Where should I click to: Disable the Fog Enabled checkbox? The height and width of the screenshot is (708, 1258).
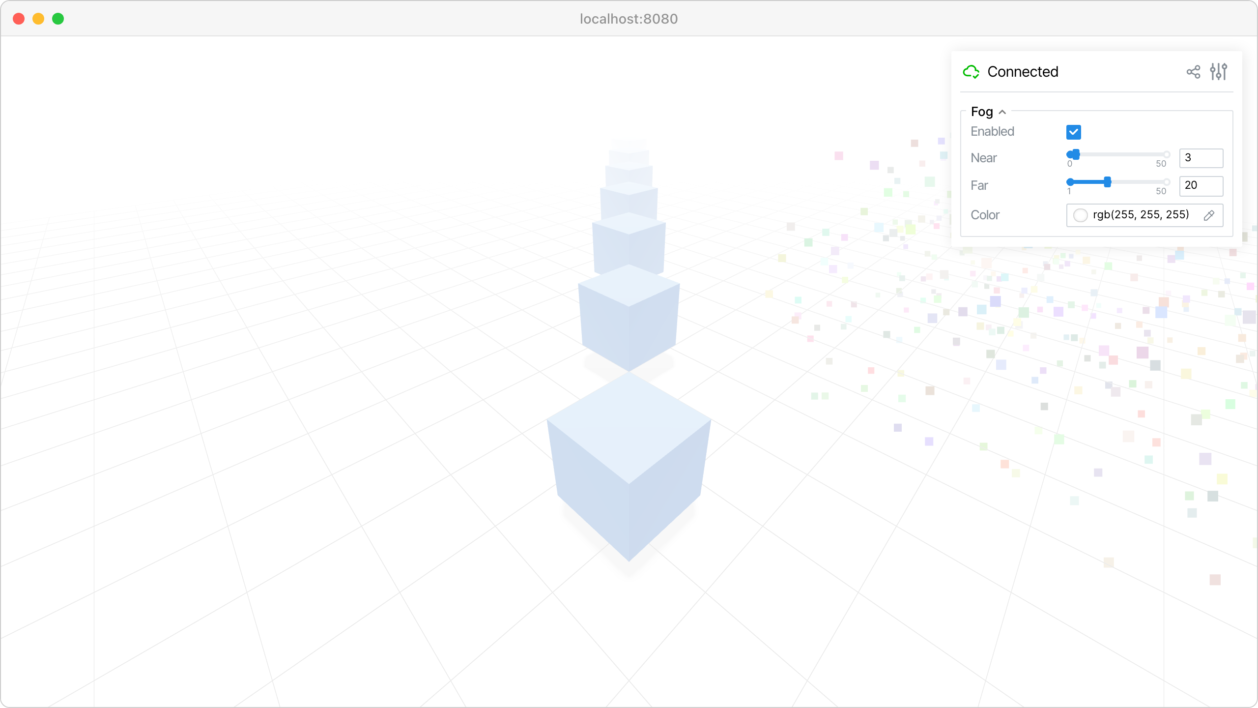(1073, 132)
